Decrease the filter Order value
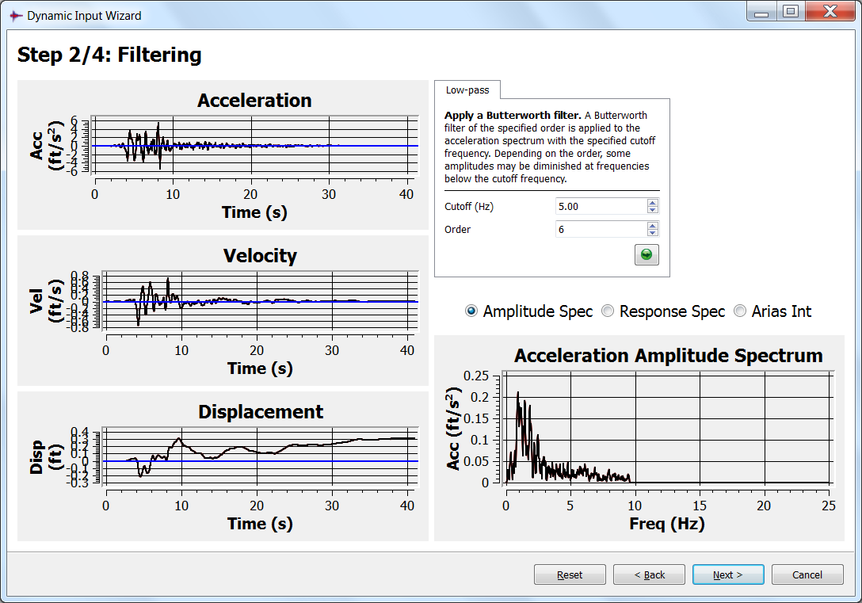Viewport: 862px width, 603px height. pos(652,233)
